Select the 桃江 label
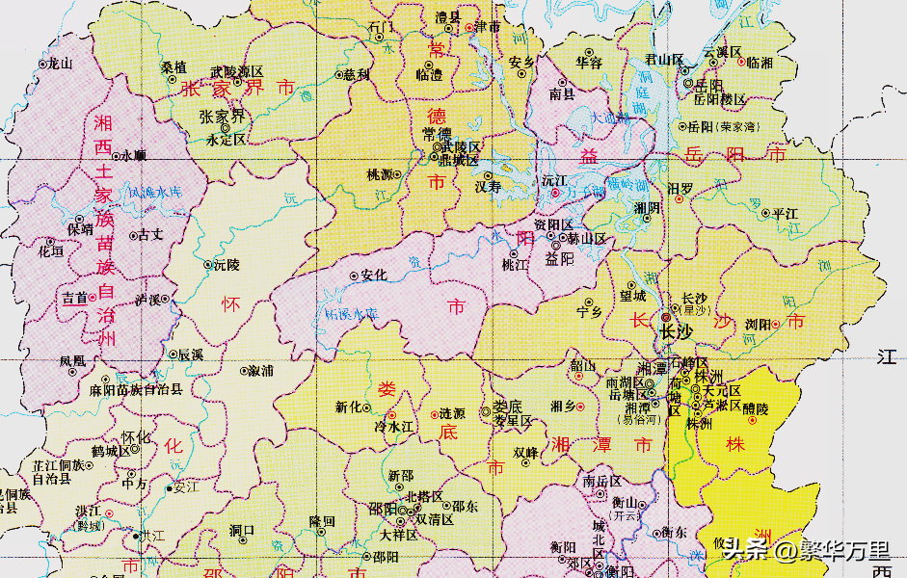 tap(515, 265)
